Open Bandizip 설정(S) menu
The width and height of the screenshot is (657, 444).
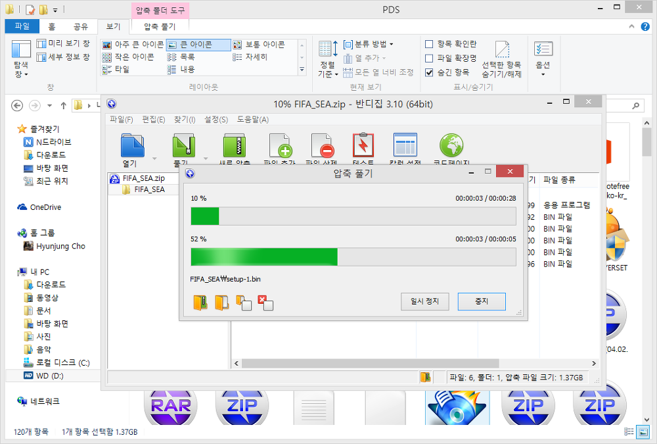tap(216, 120)
